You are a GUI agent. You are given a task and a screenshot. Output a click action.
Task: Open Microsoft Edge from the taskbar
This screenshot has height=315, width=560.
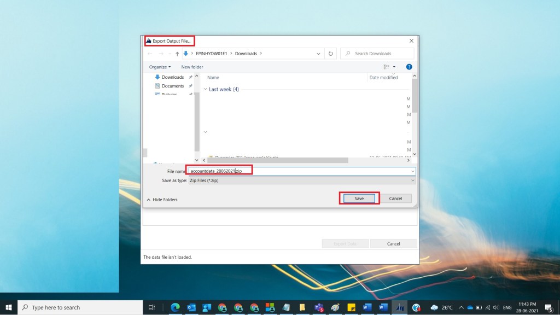[x=176, y=307]
